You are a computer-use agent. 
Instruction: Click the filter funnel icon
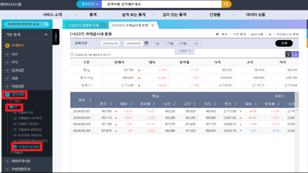coord(289,54)
